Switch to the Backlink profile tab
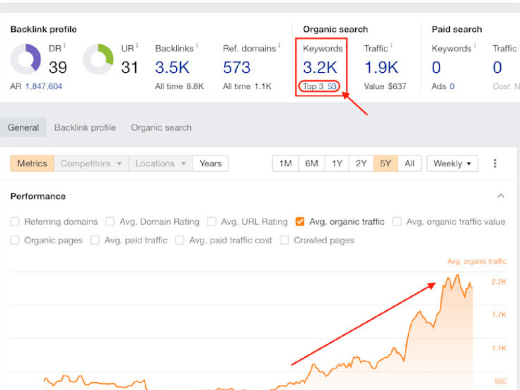This screenshot has width=520, height=390. [85, 128]
